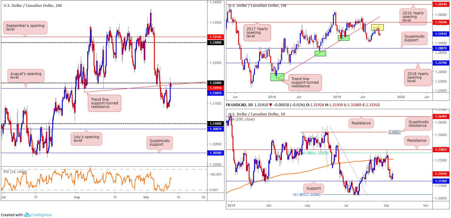Viewport: 451px width, 218px height.
Task: Click trend line callout on the weekly chart
Action: pos(305,82)
